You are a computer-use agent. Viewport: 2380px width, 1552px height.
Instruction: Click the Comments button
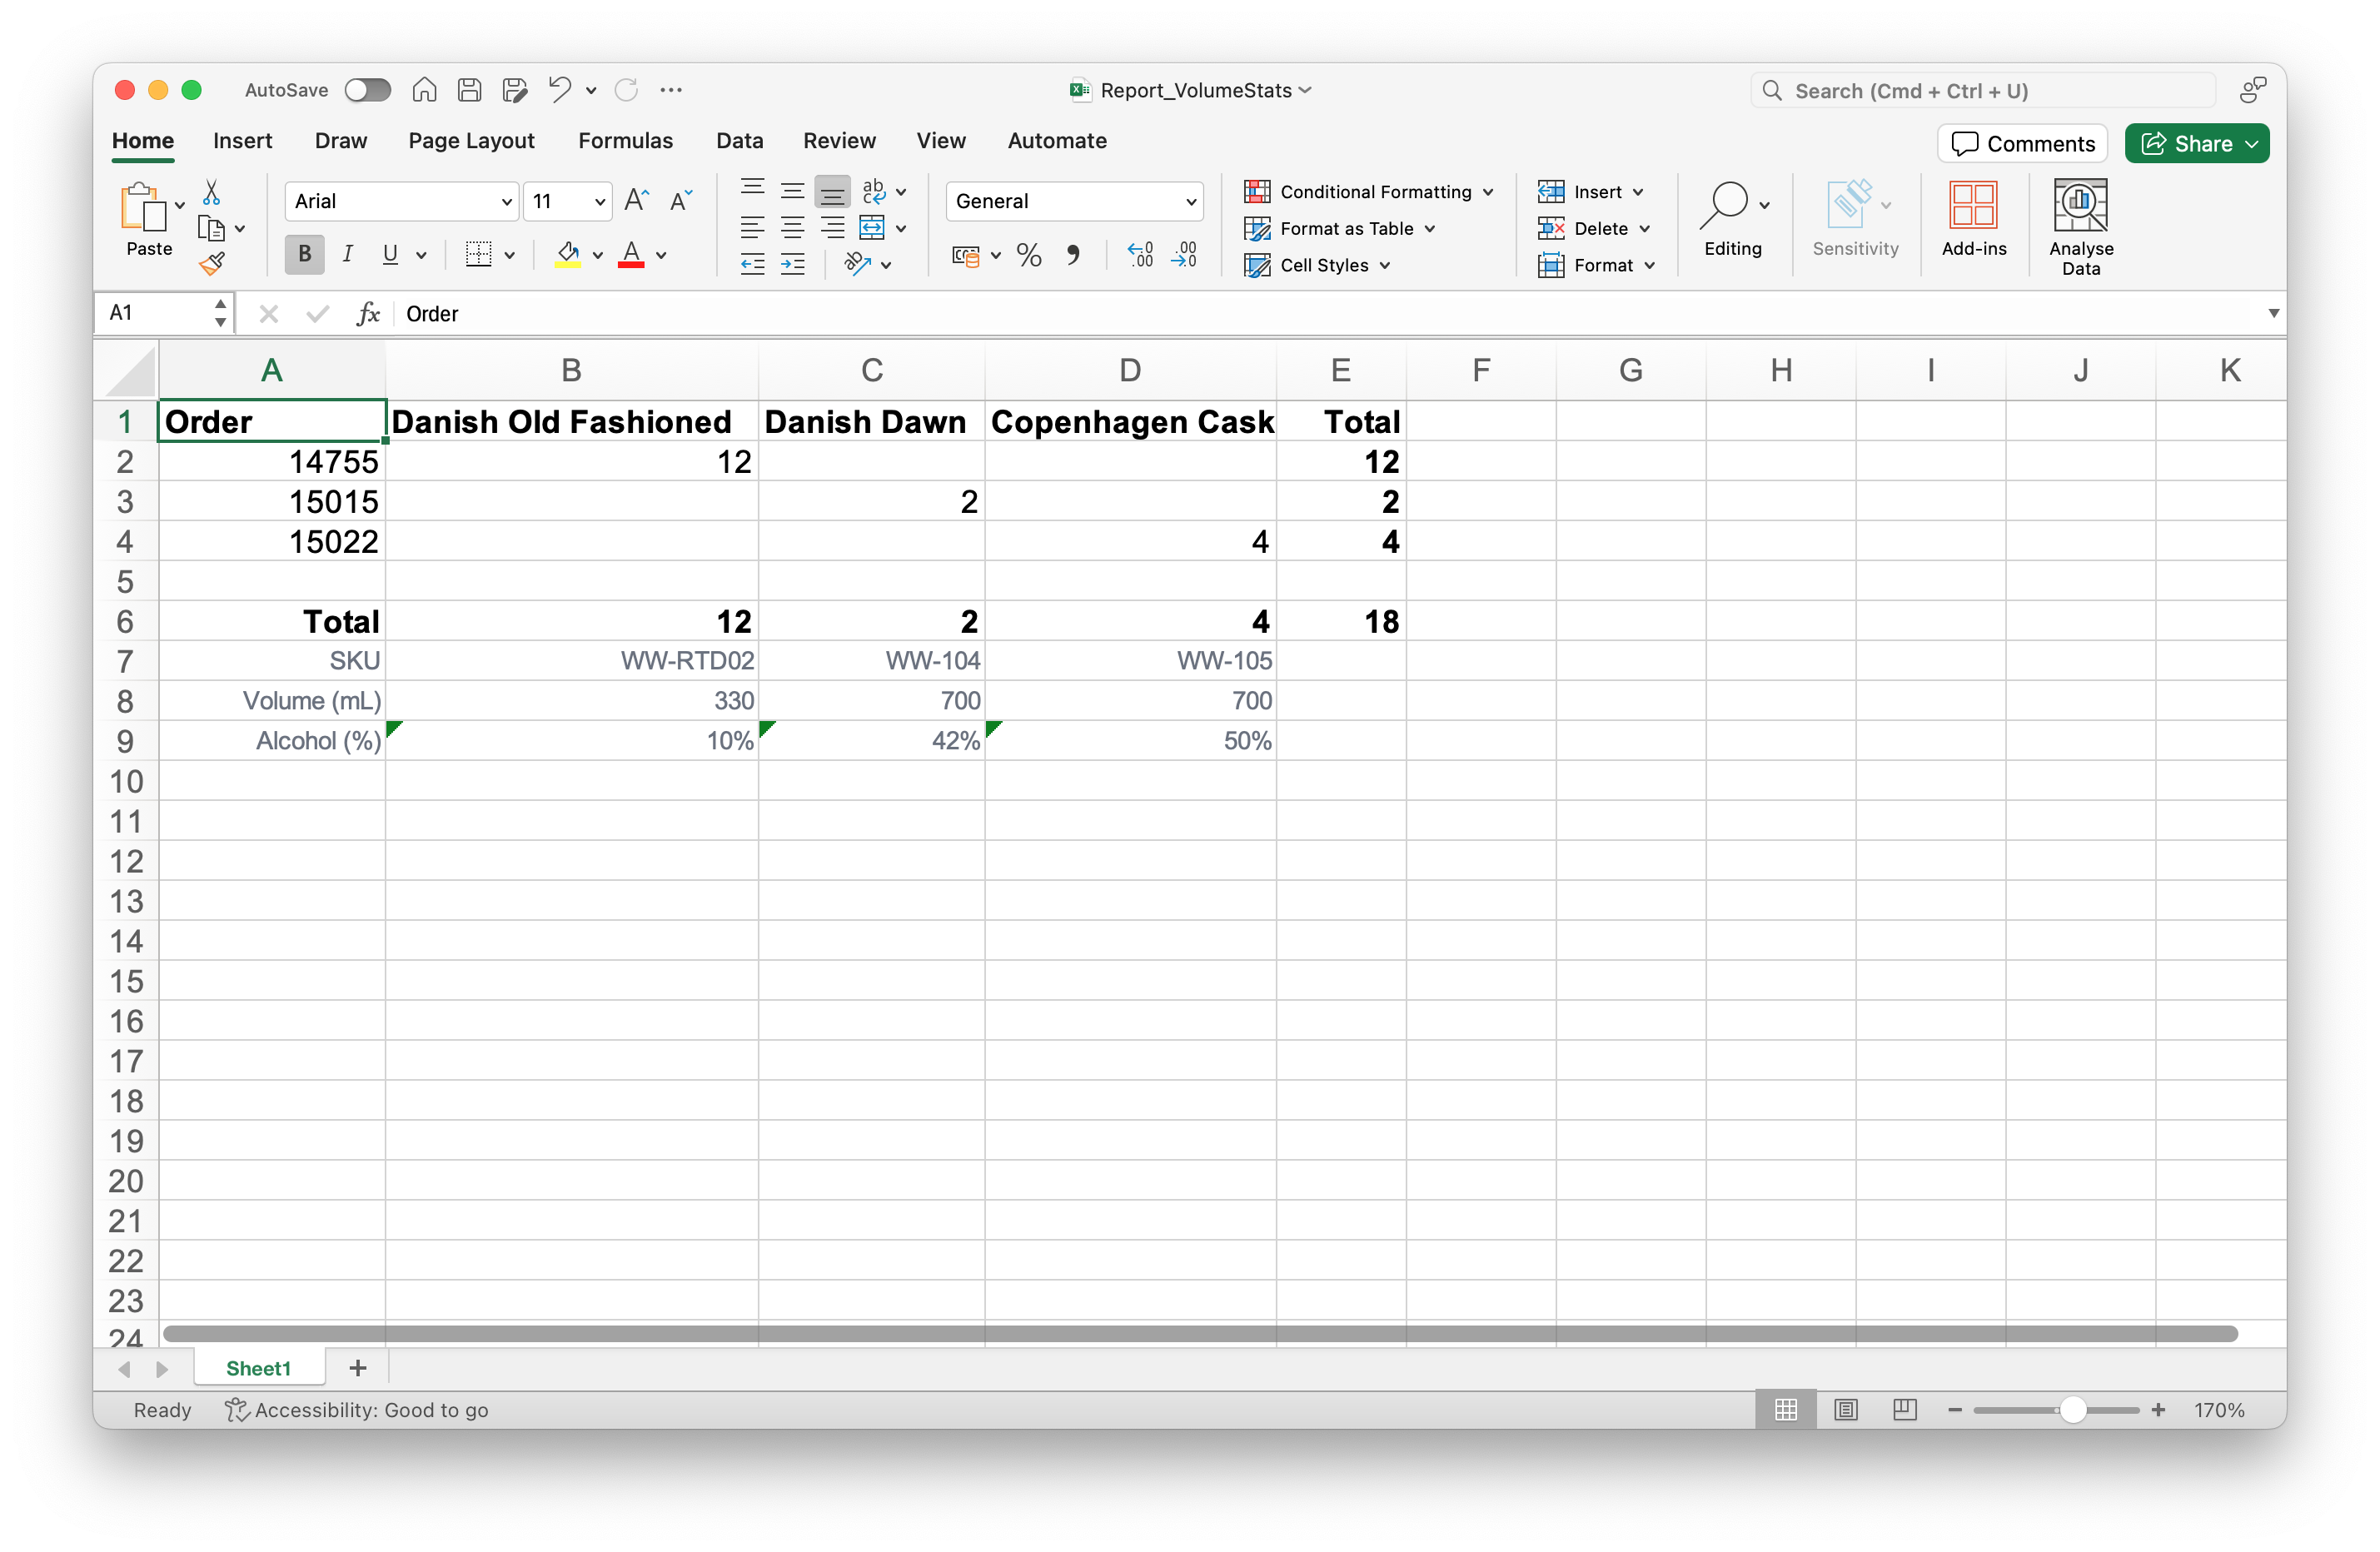[2022, 144]
